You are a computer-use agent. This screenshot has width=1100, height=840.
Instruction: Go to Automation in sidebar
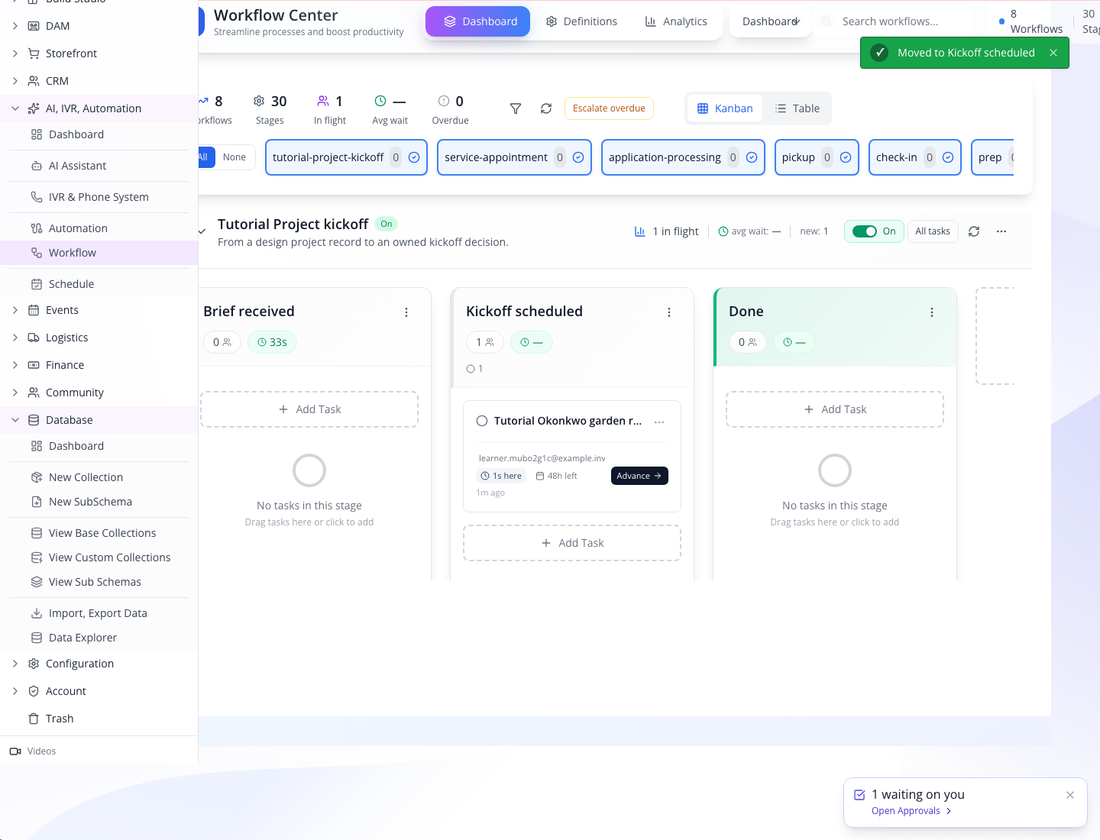coord(99,228)
